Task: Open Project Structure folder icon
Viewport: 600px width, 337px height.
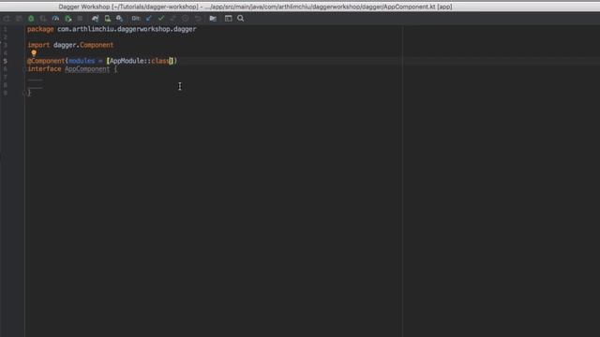Action: coord(213,19)
